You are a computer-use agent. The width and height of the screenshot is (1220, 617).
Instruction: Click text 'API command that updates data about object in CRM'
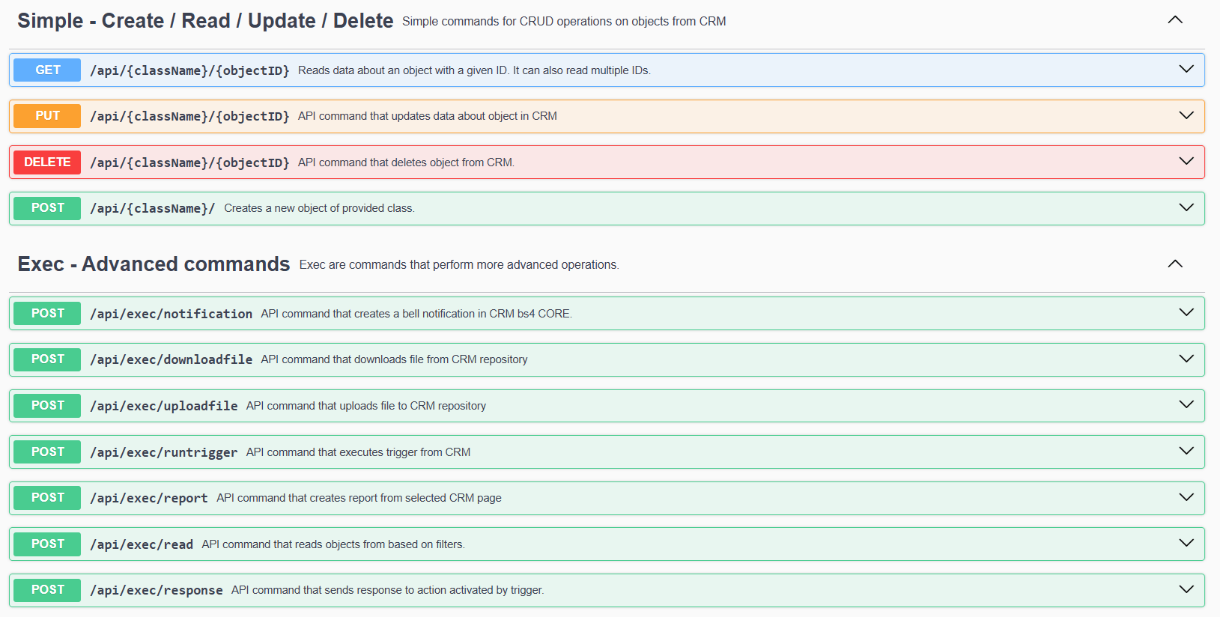(x=428, y=116)
